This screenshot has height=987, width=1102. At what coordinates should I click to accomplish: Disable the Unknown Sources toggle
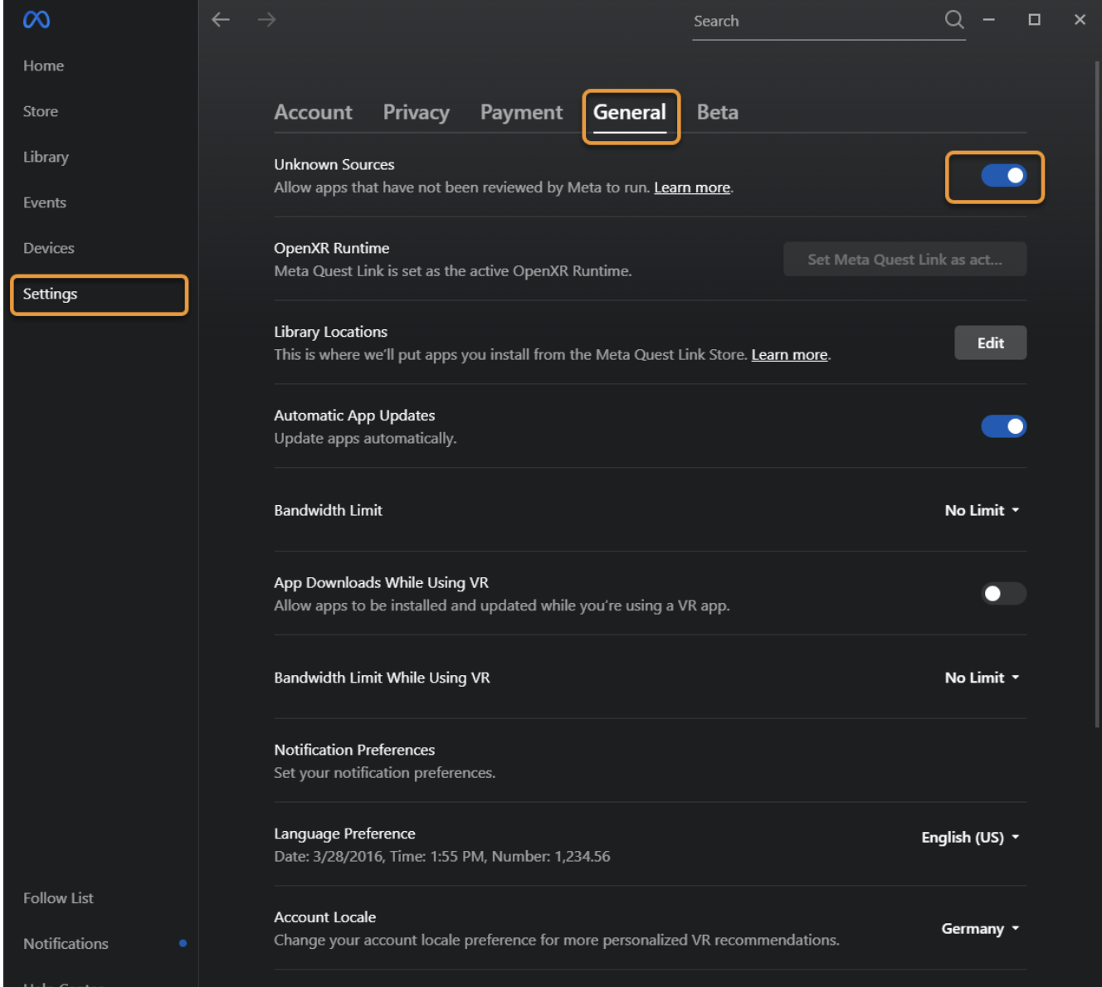(1004, 175)
